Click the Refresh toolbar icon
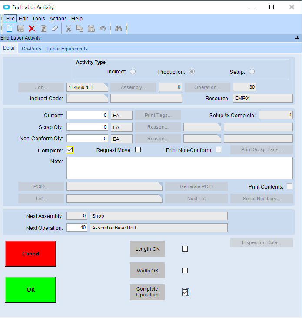Image resolution: width=302 pixels, height=318 pixels. pos(43,28)
